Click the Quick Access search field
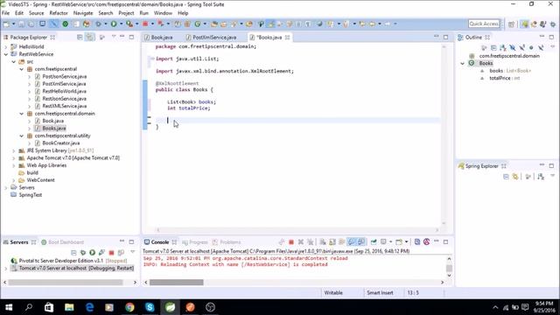The height and width of the screenshot is (315, 560). click(x=484, y=24)
